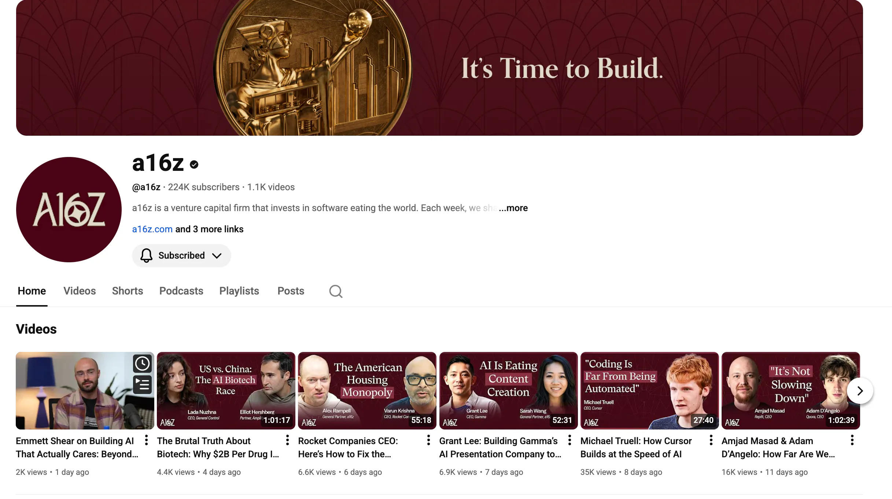Go to the Playlists tab

[x=239, y=291]
